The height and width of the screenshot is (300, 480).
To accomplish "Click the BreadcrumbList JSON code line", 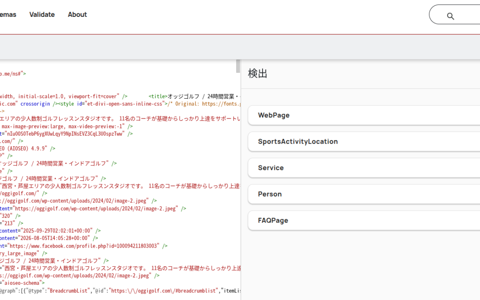I will point(120,291).
